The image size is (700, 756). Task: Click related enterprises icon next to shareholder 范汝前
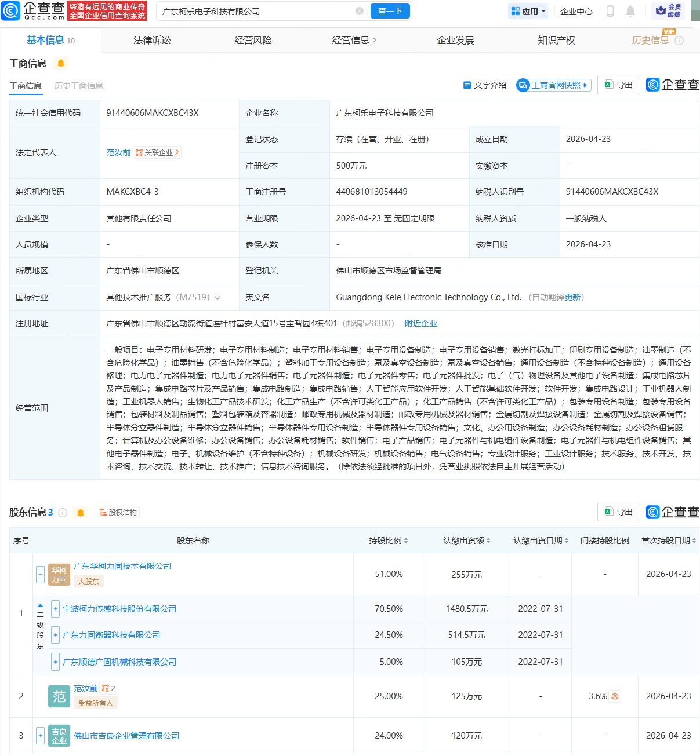108,688
